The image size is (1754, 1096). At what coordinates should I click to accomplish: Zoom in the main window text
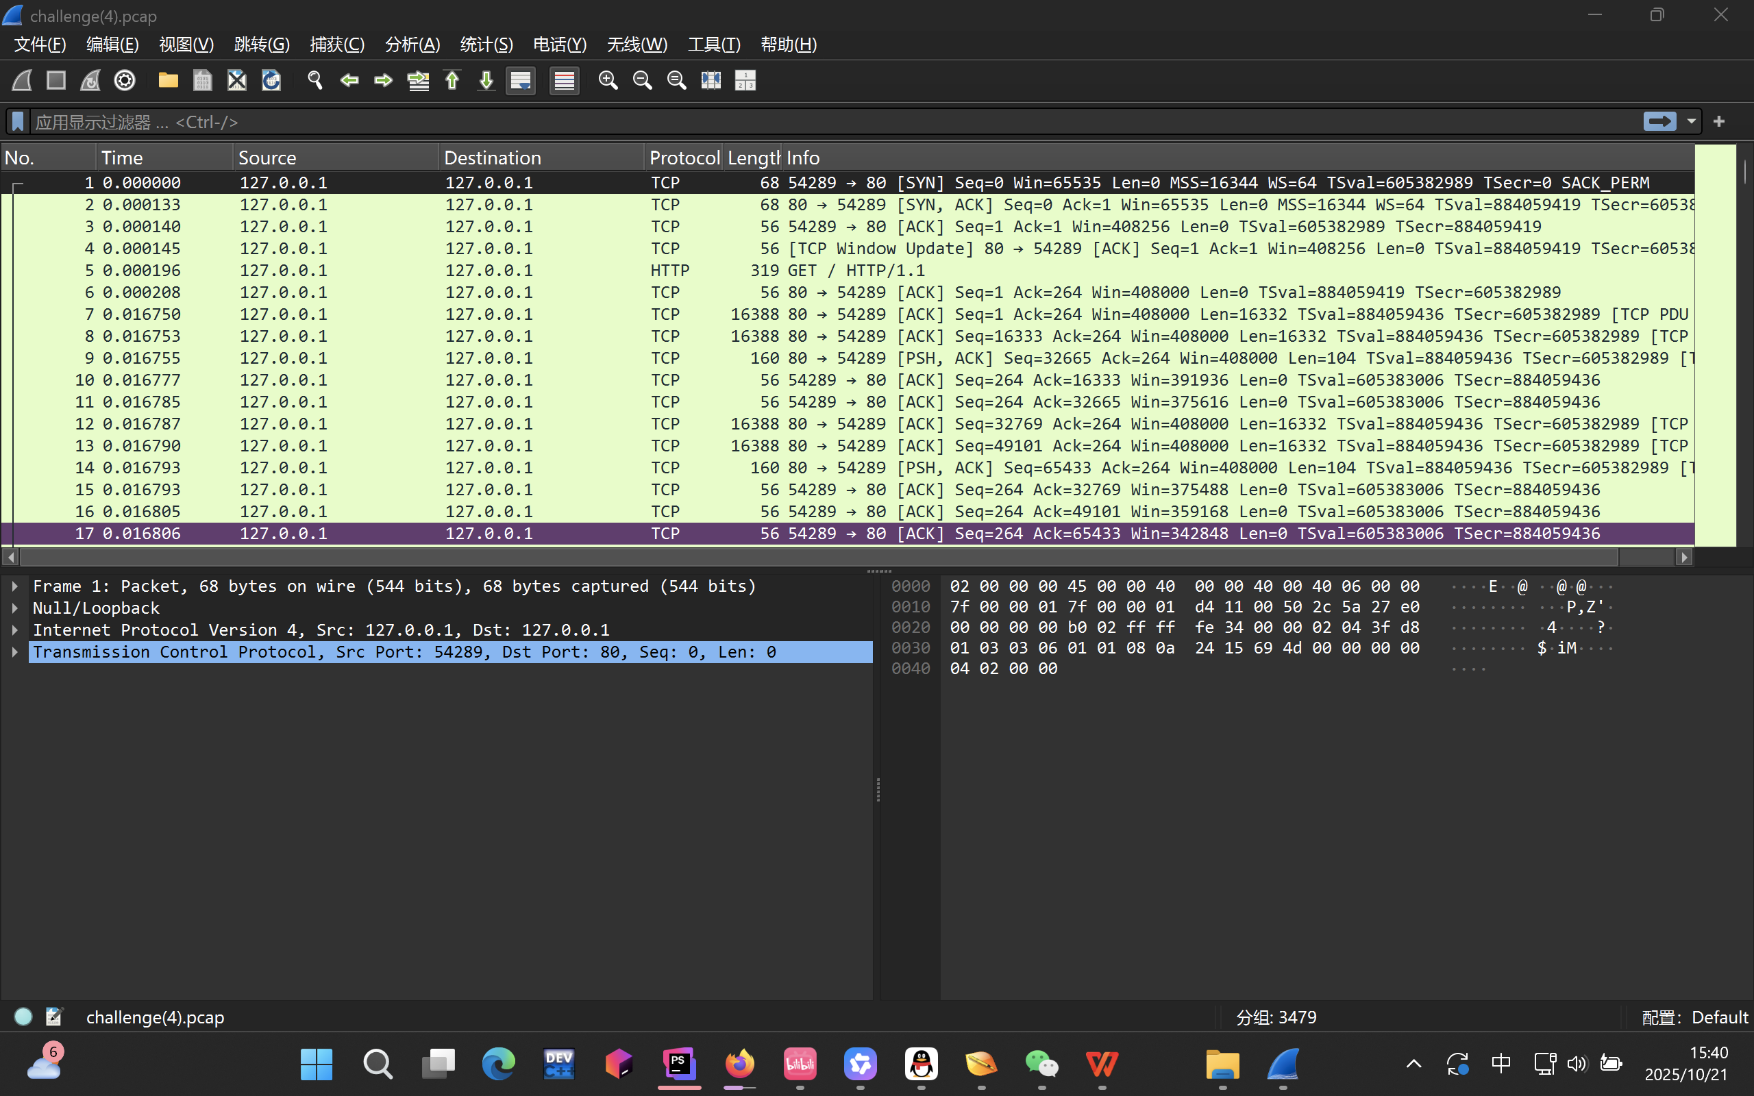click(x=608, y=80)
